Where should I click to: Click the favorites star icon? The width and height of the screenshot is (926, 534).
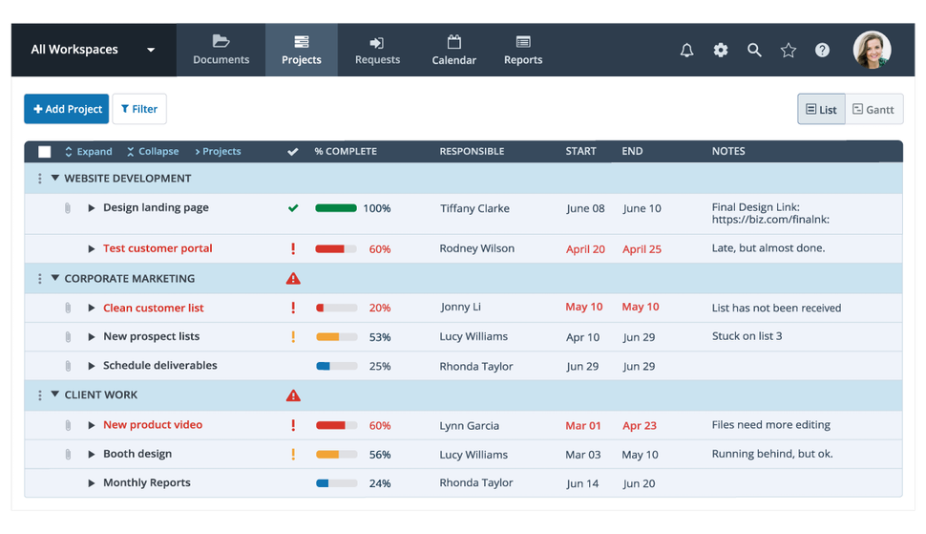[788, 51]
